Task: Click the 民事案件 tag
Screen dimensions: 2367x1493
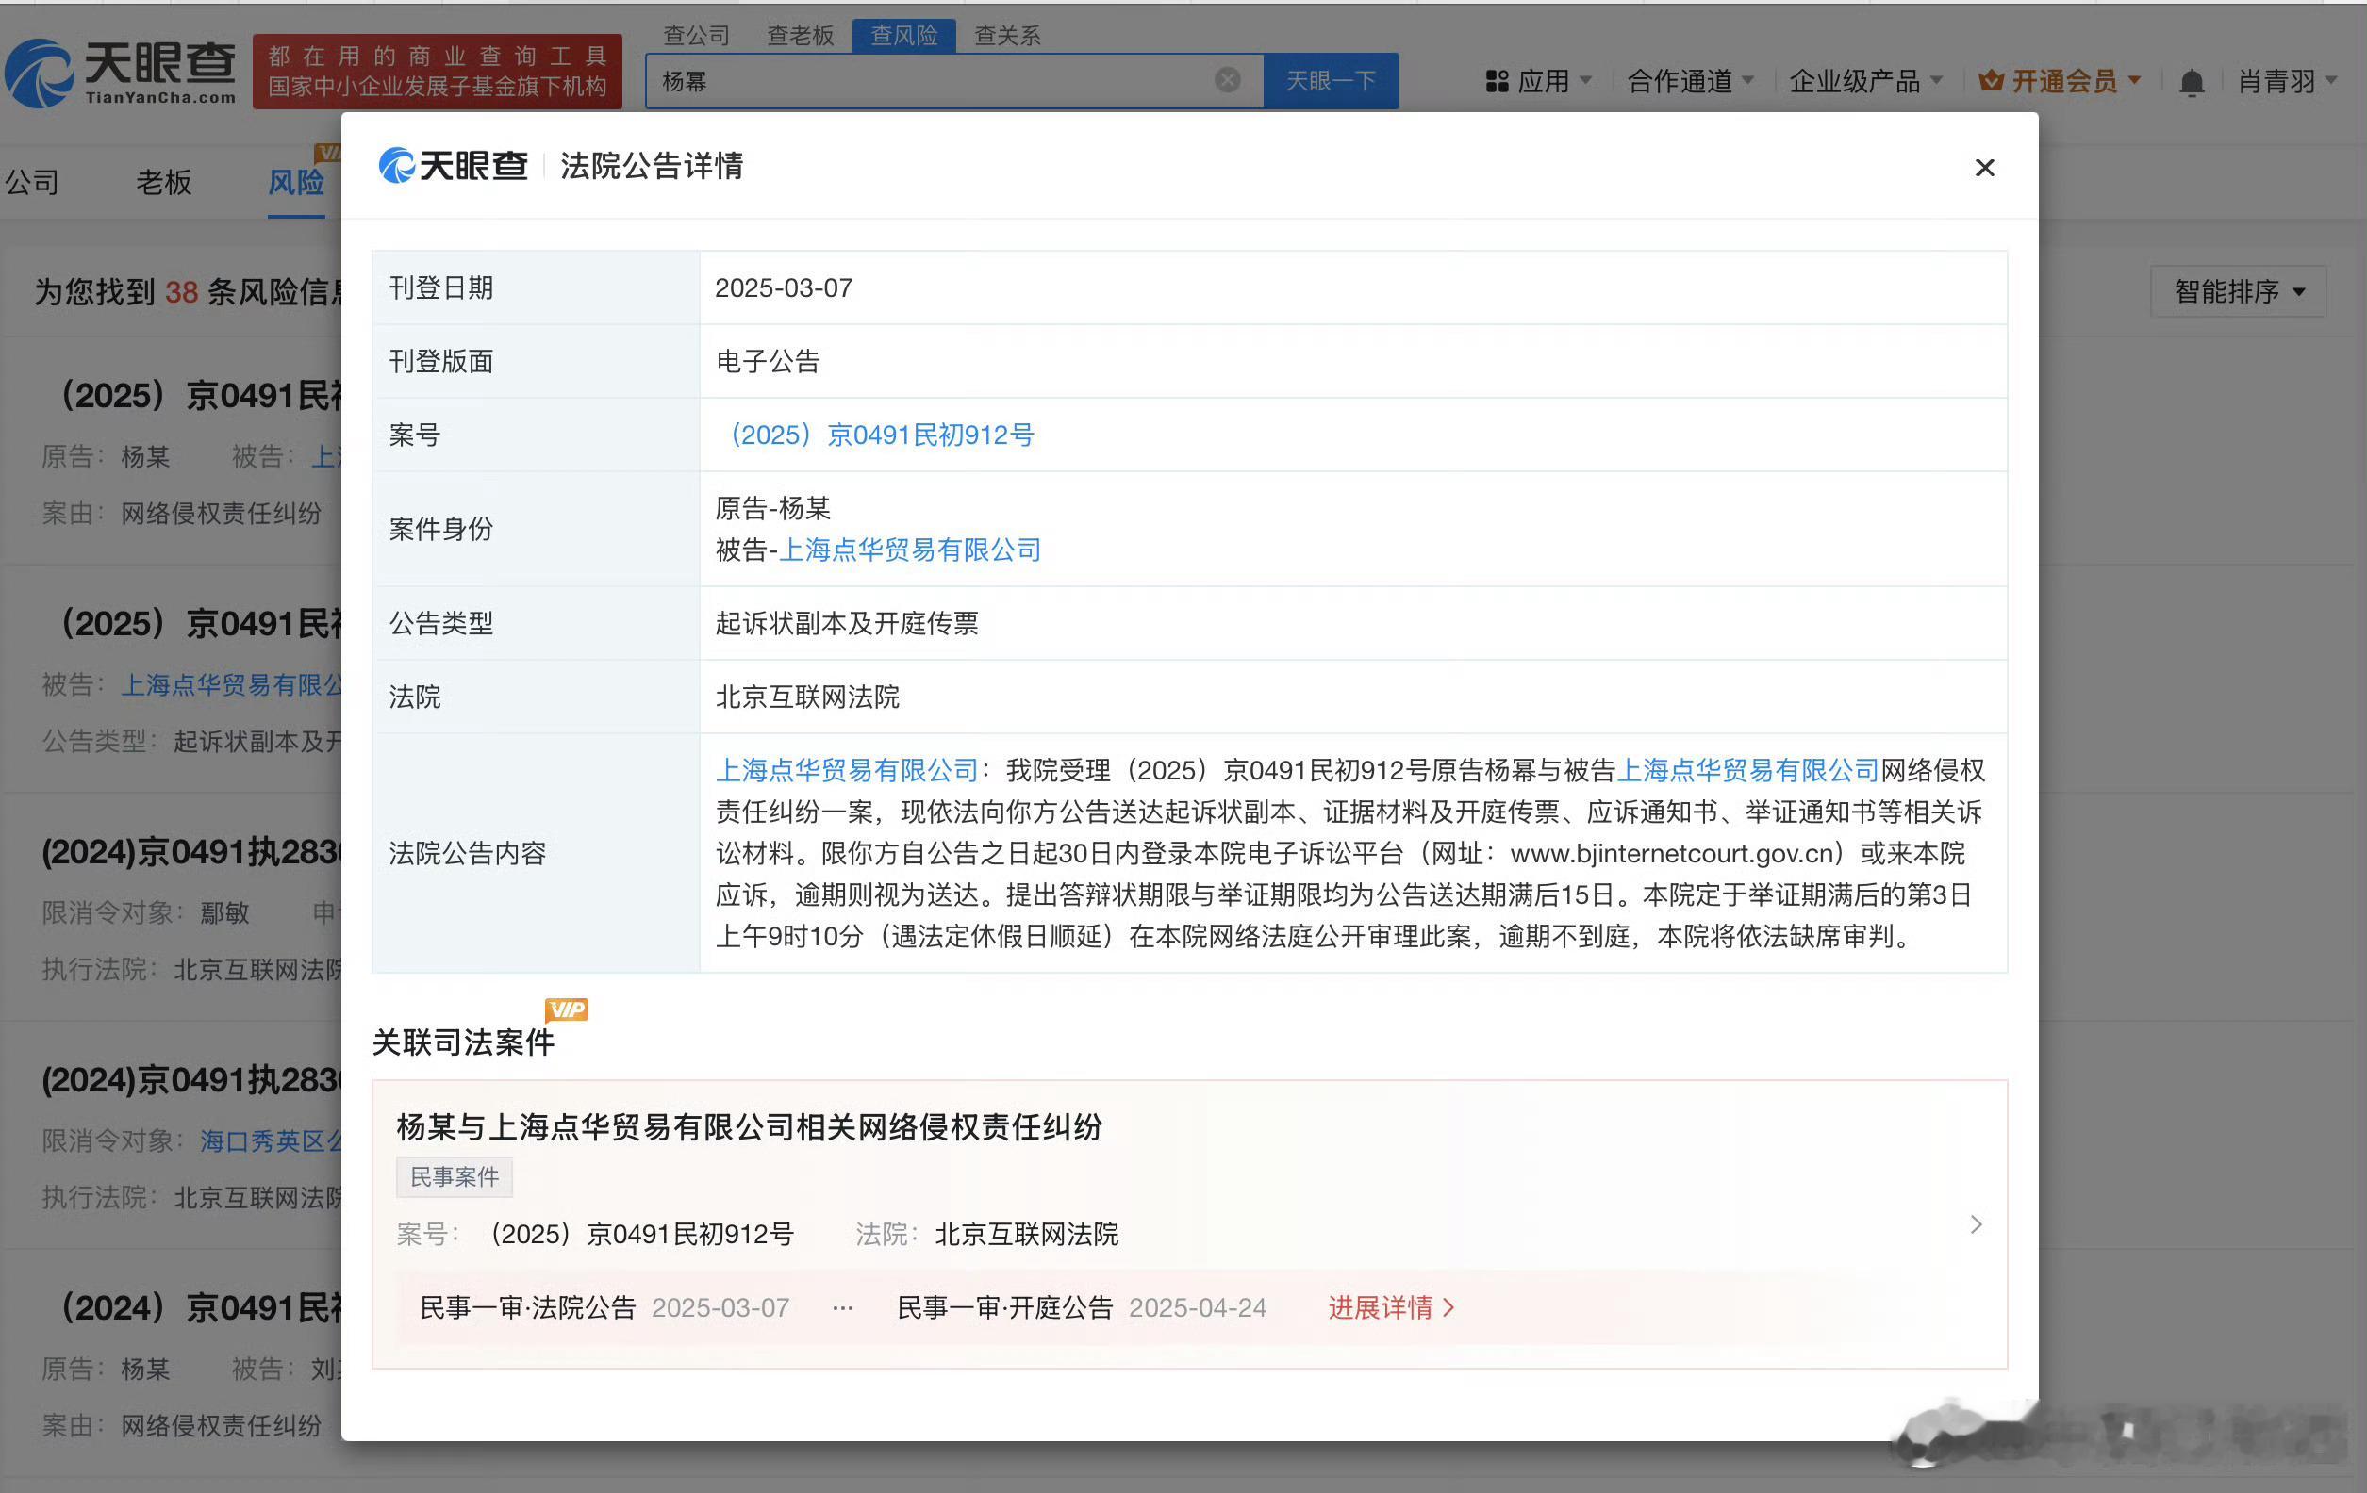Action: click(455, 1176)
